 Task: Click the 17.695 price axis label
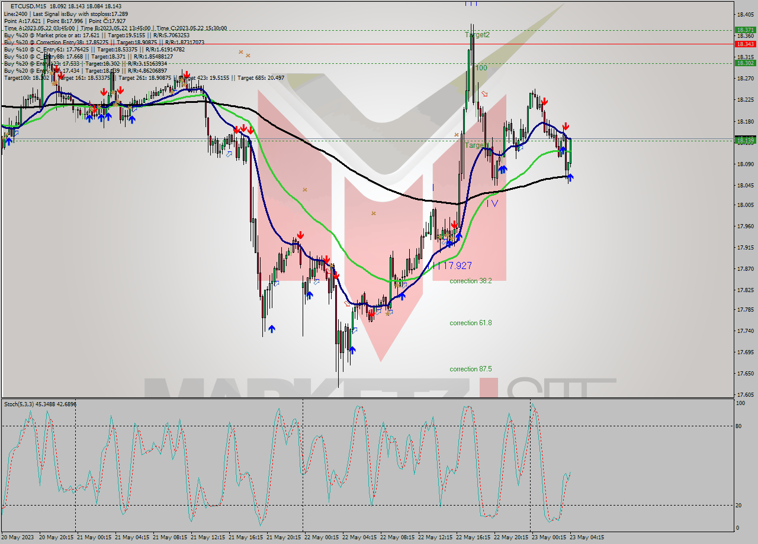click(x=744, y=352)
